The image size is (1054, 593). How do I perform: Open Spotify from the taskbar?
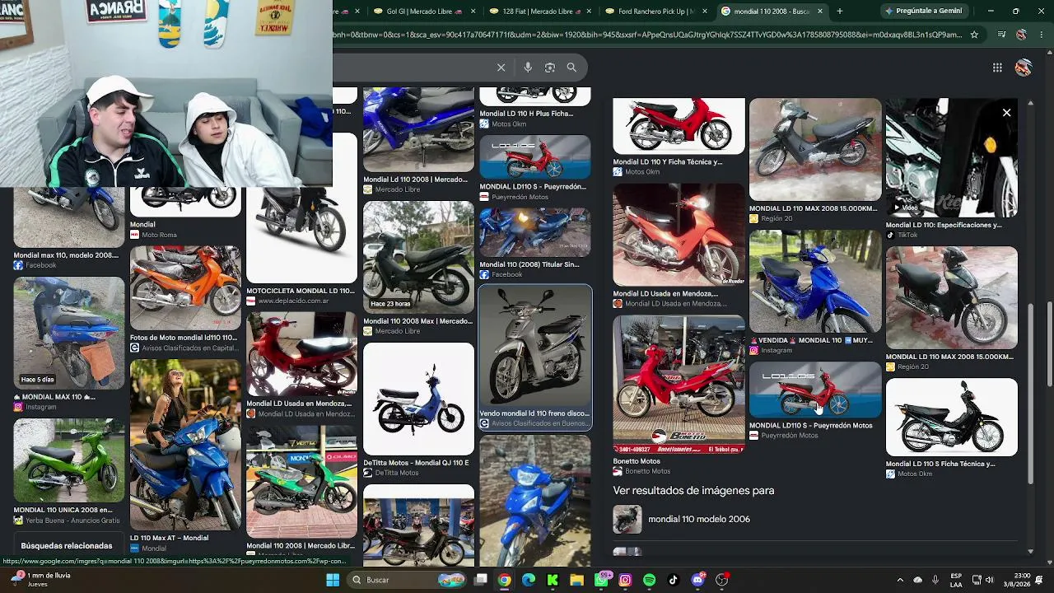point(649,580)
